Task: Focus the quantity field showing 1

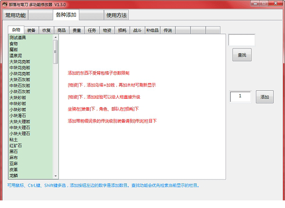Action: point(240,97)
